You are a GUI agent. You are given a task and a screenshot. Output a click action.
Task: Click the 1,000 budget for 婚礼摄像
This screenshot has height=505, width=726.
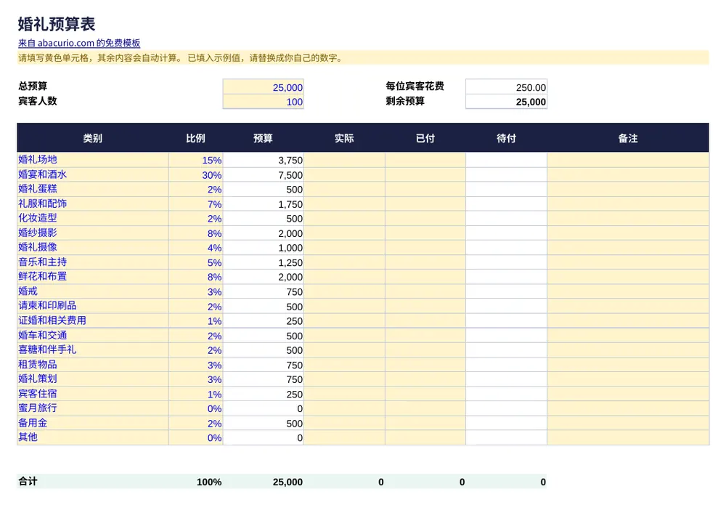coord(263,247)
